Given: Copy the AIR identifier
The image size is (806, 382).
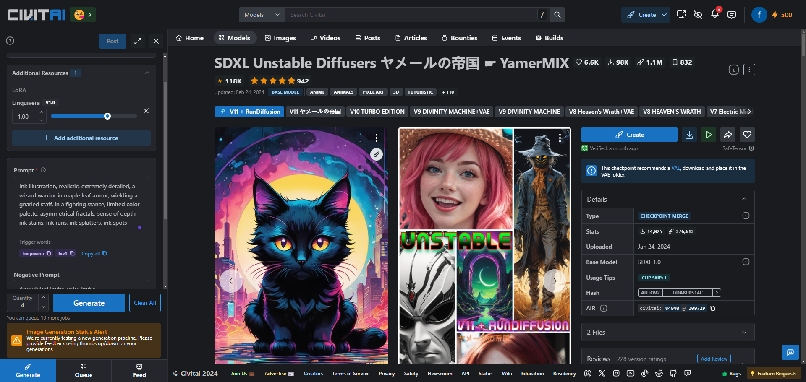Looking at the screenshot, I should [712, 308].
